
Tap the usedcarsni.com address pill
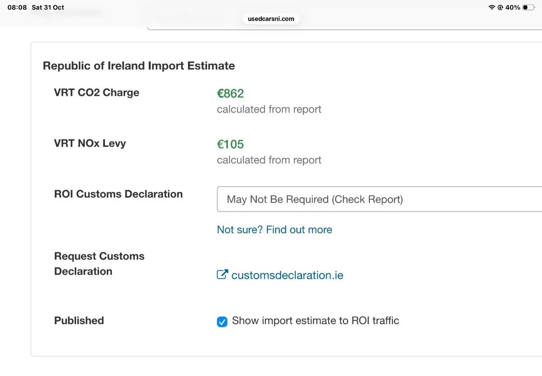point(271,19)
